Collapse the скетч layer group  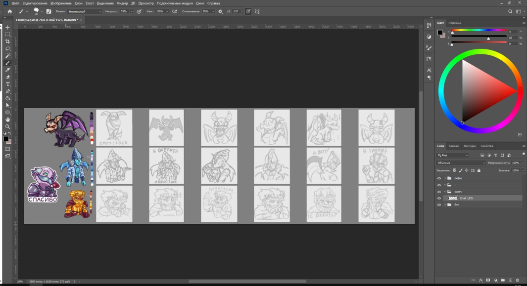pos(445,192)
